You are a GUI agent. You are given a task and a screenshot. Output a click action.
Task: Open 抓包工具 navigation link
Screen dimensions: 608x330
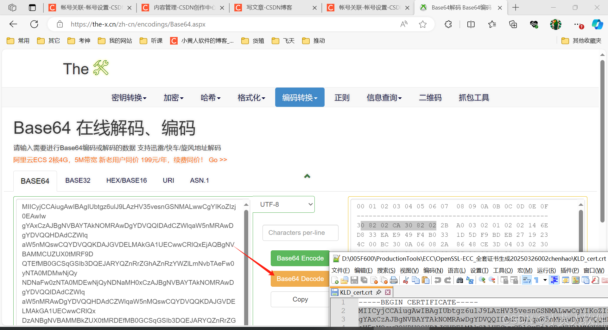[474, 98]
